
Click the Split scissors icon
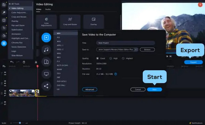coord(36,62)
